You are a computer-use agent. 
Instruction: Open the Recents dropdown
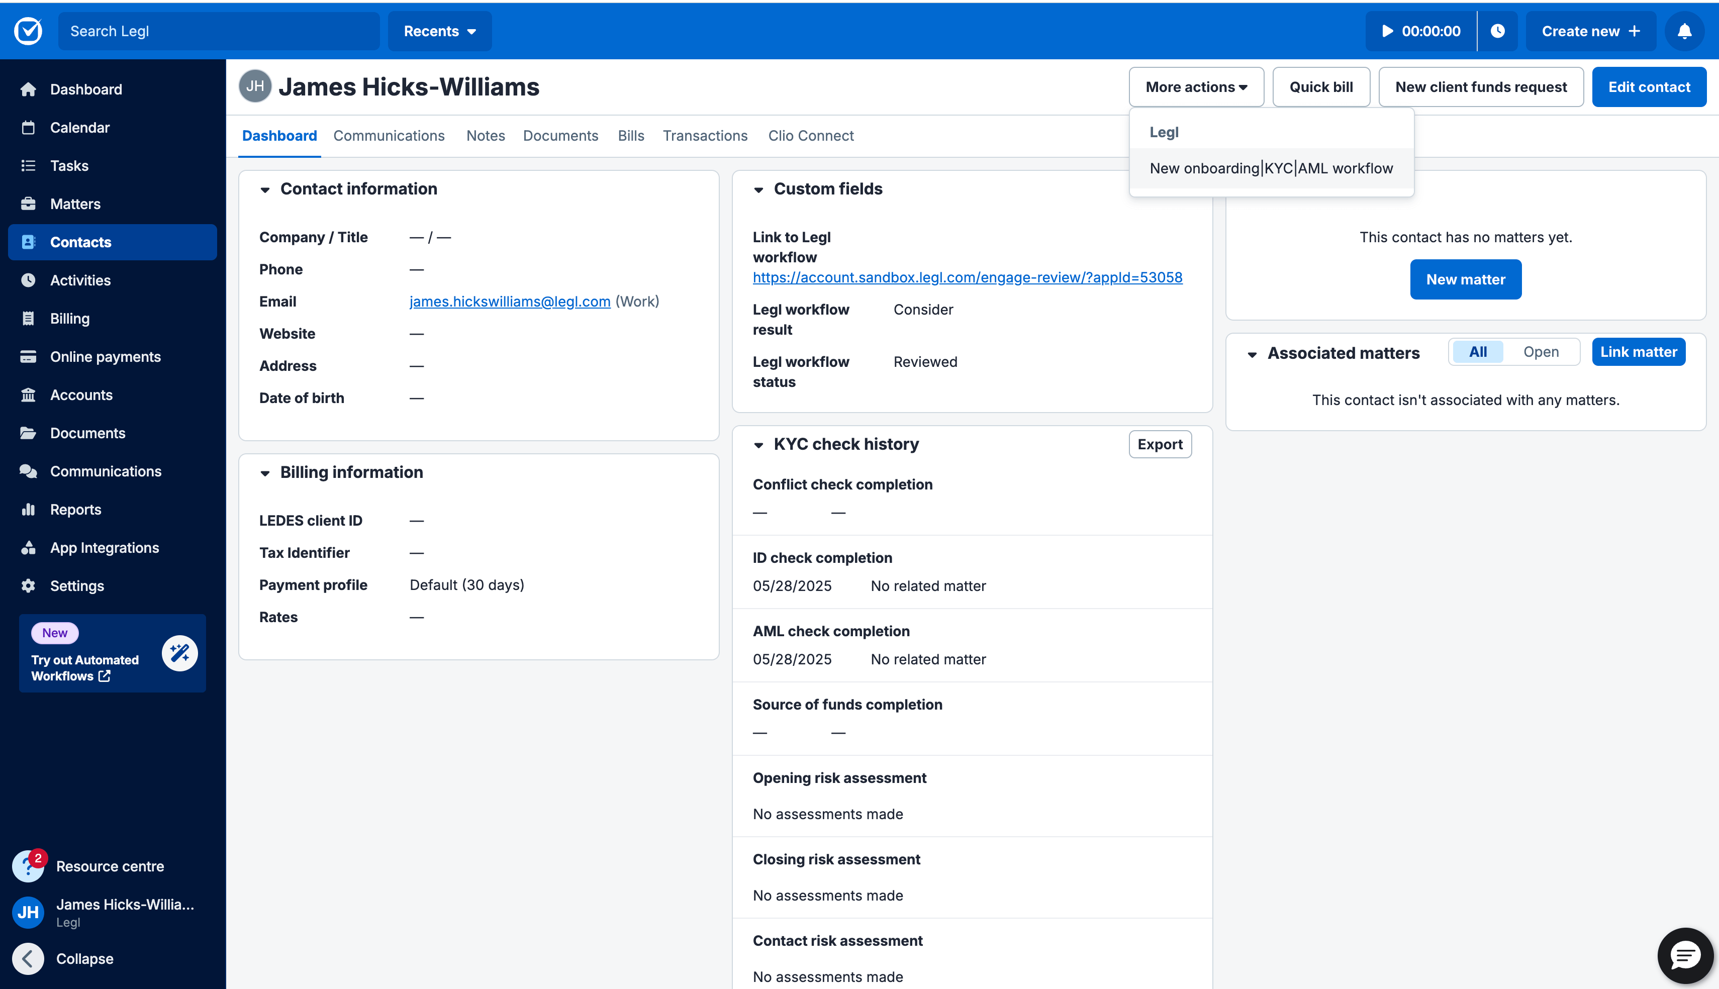point(439,31)
